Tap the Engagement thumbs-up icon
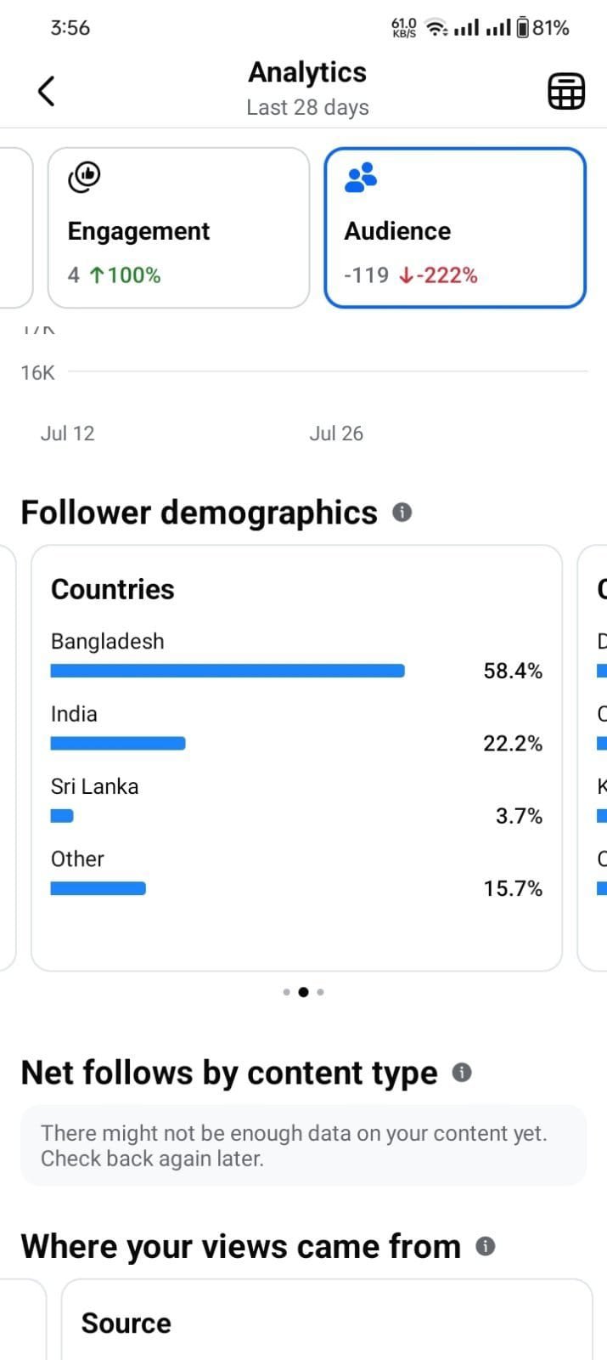Viewport: 607px width, 1360px height. [84, 177]
